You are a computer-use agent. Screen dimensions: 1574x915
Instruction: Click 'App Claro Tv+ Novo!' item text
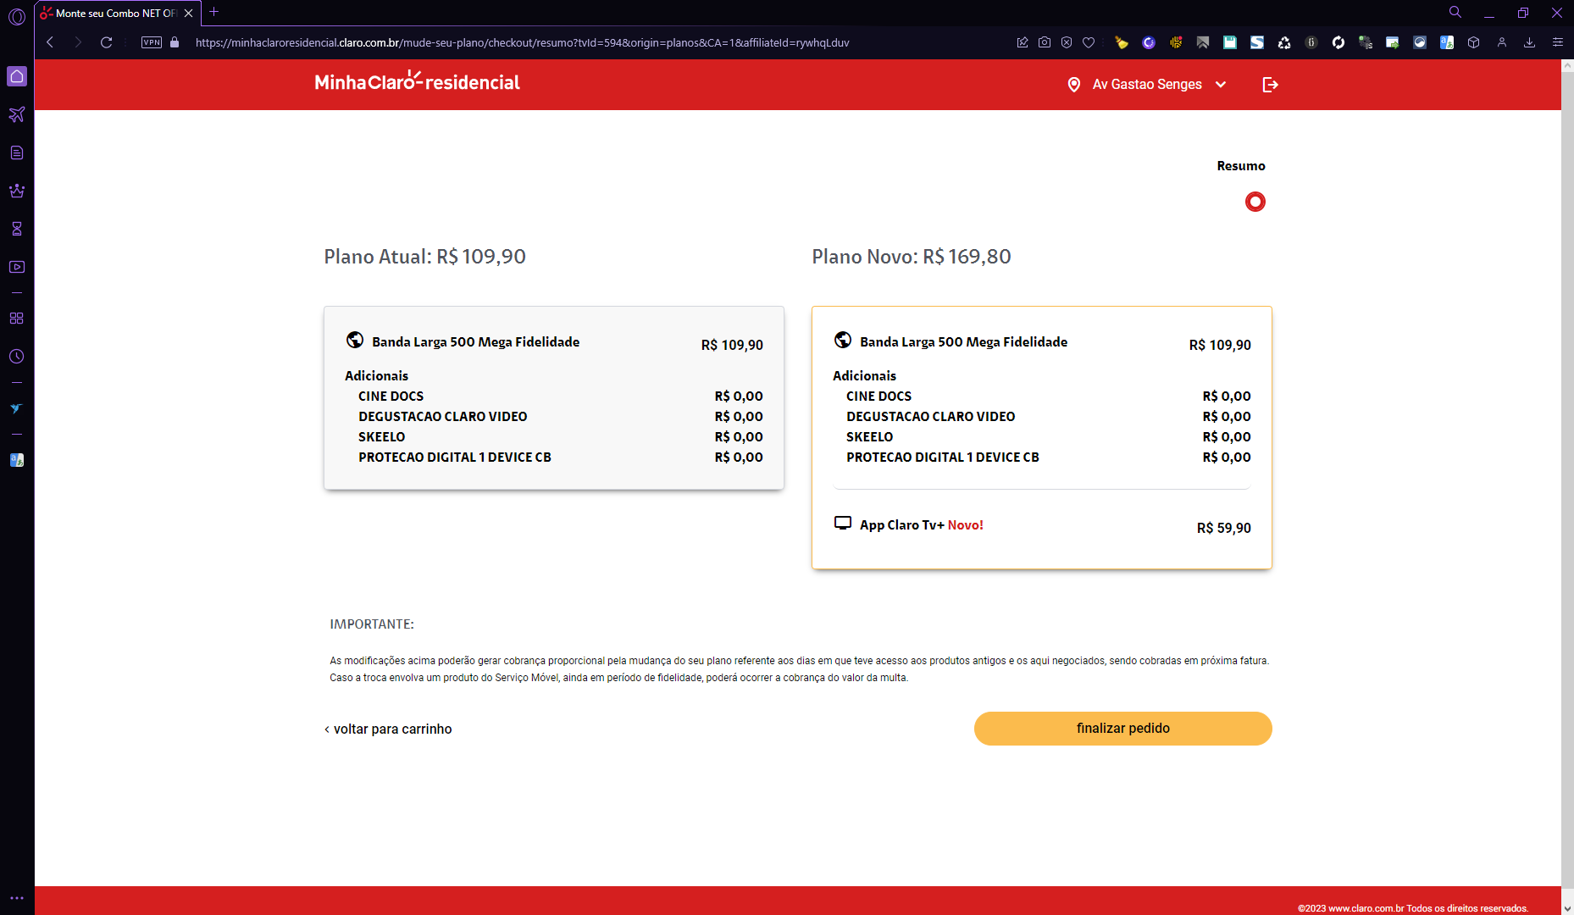point(922,525)
